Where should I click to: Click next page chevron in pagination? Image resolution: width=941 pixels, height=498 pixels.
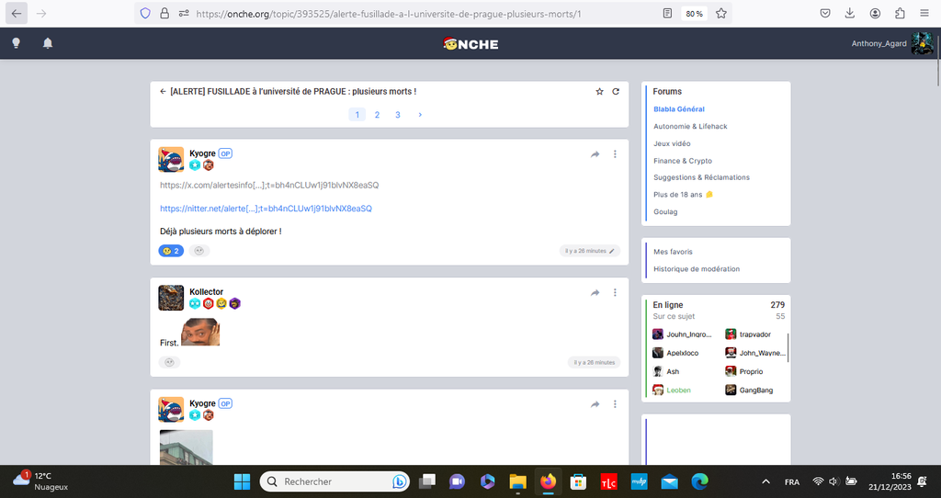pos(420,115)
